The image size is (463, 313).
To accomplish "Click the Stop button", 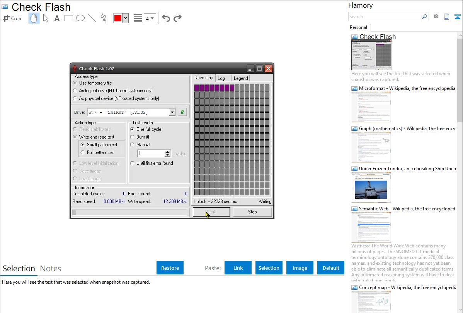I will [252, 212].
